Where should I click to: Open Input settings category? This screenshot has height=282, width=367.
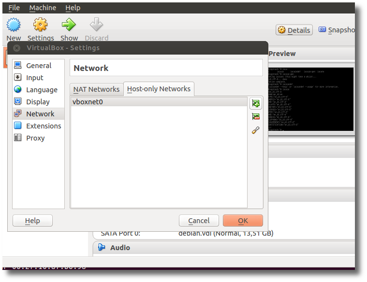tap(38, 78)
